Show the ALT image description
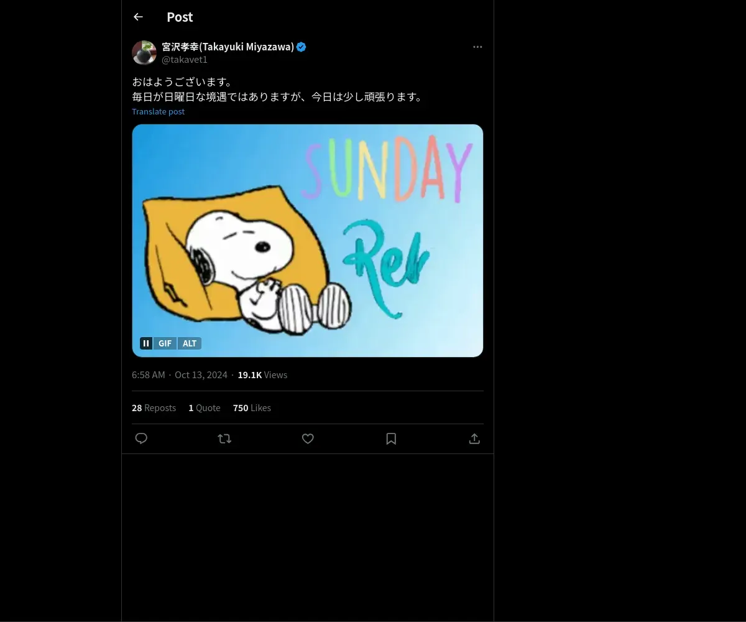Screen dimensions: 746x622 click(190, 343)
